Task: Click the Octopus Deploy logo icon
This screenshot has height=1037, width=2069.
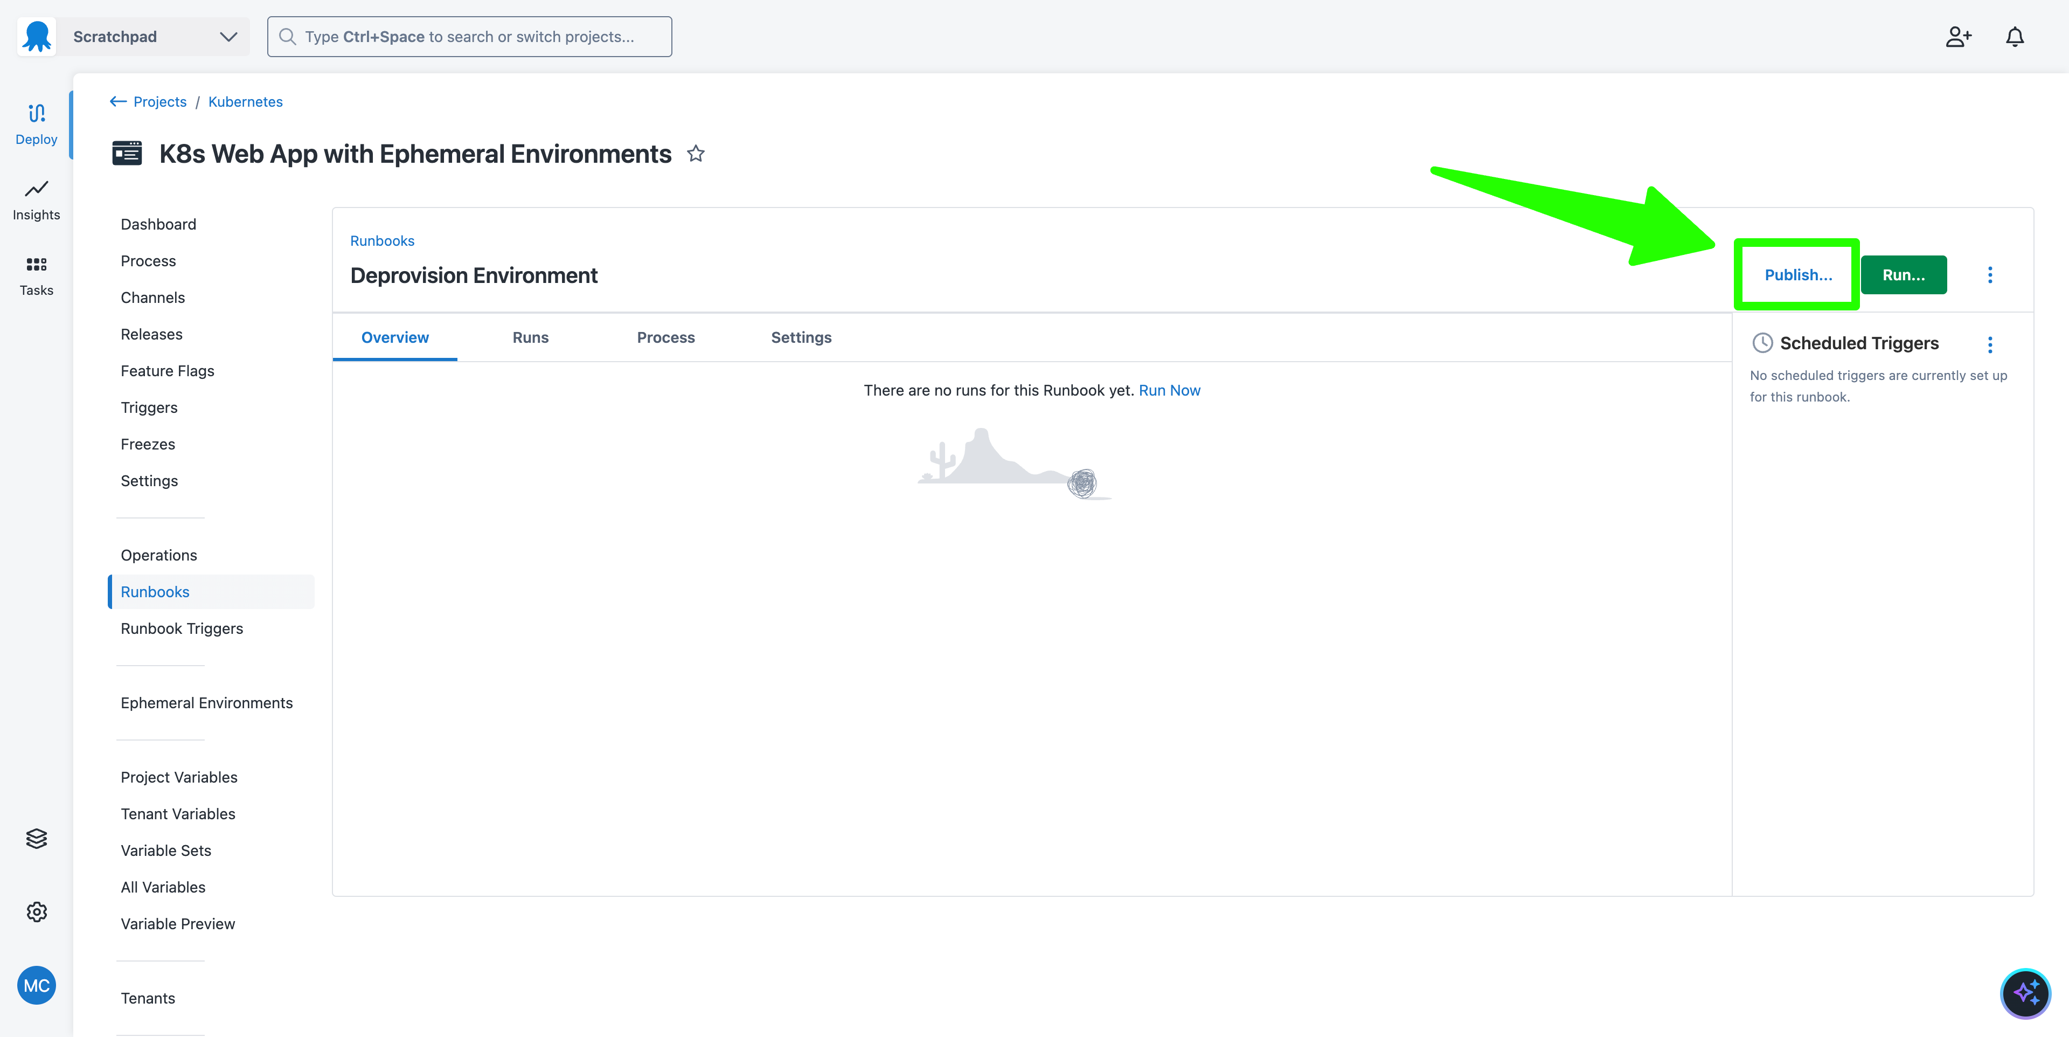Action: tap(36, 36)
